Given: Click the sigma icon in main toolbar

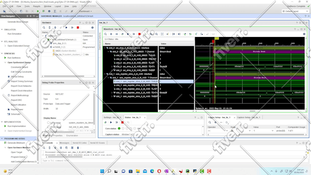Looking at the screenshot, I should 55,11.
